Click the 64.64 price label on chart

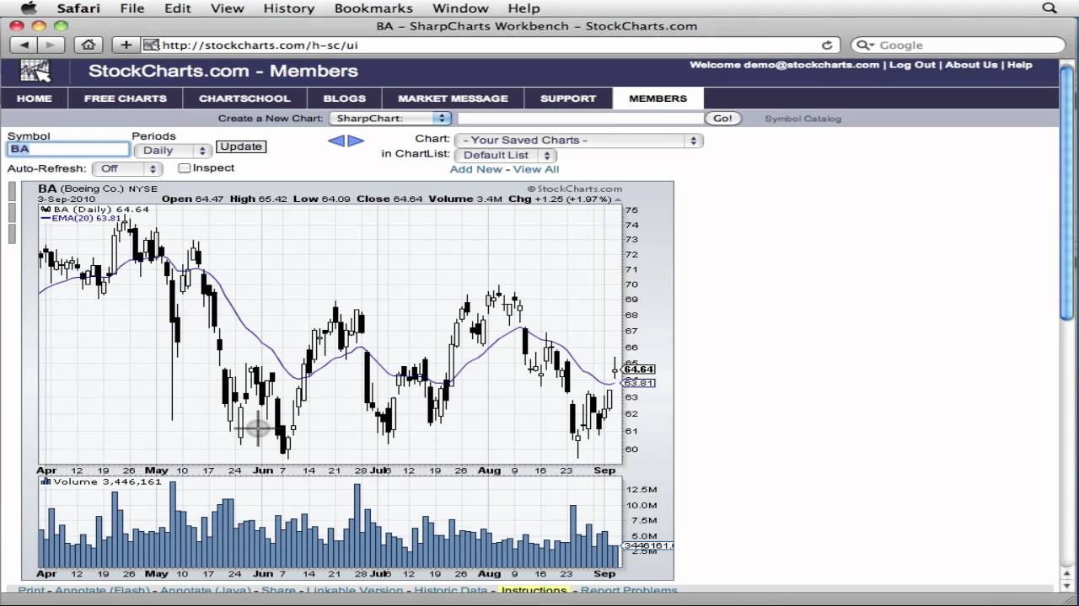[x=638, y=369]
